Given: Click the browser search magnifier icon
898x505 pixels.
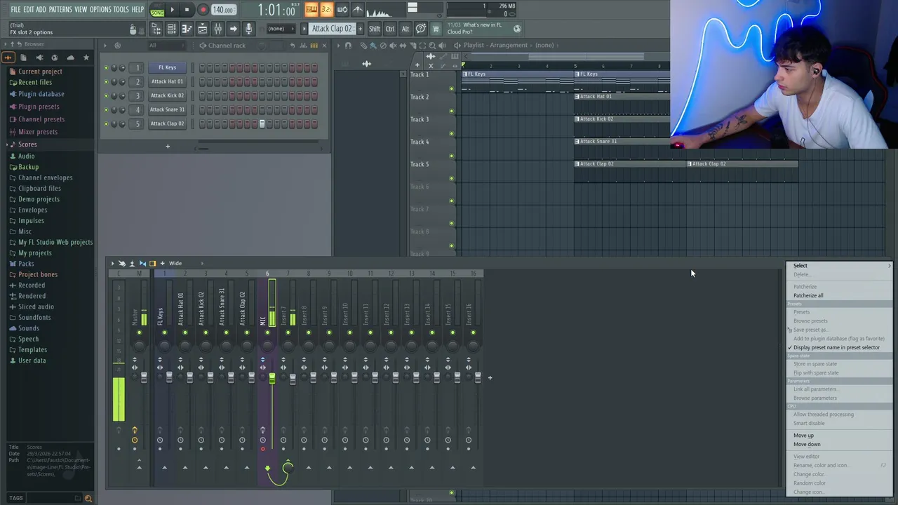Looking at the screenshot, I should coord(88,499).
